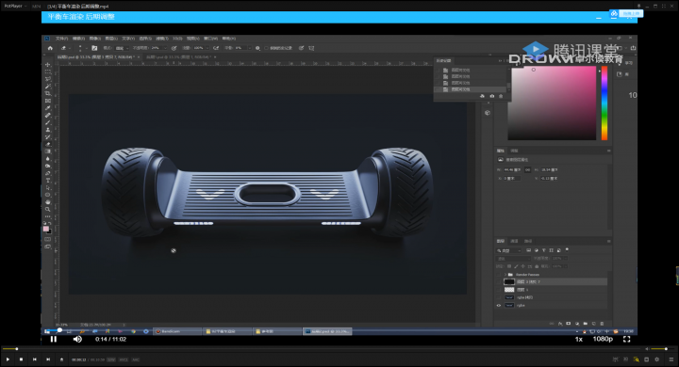Select the Clone Stamp tool
This screenshot has width=679, height=367.
click(48, 130)
